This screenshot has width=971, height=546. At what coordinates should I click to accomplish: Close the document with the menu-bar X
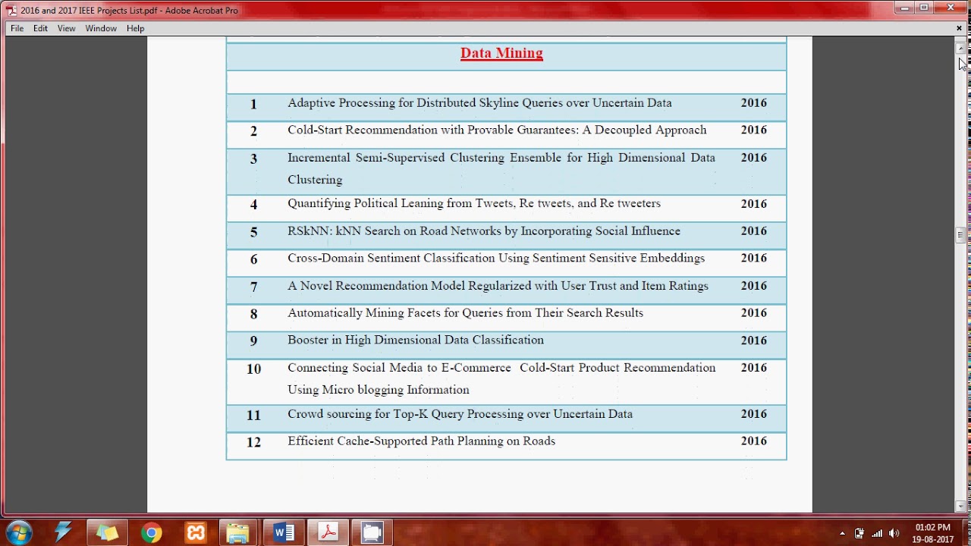tap(959, 28)
